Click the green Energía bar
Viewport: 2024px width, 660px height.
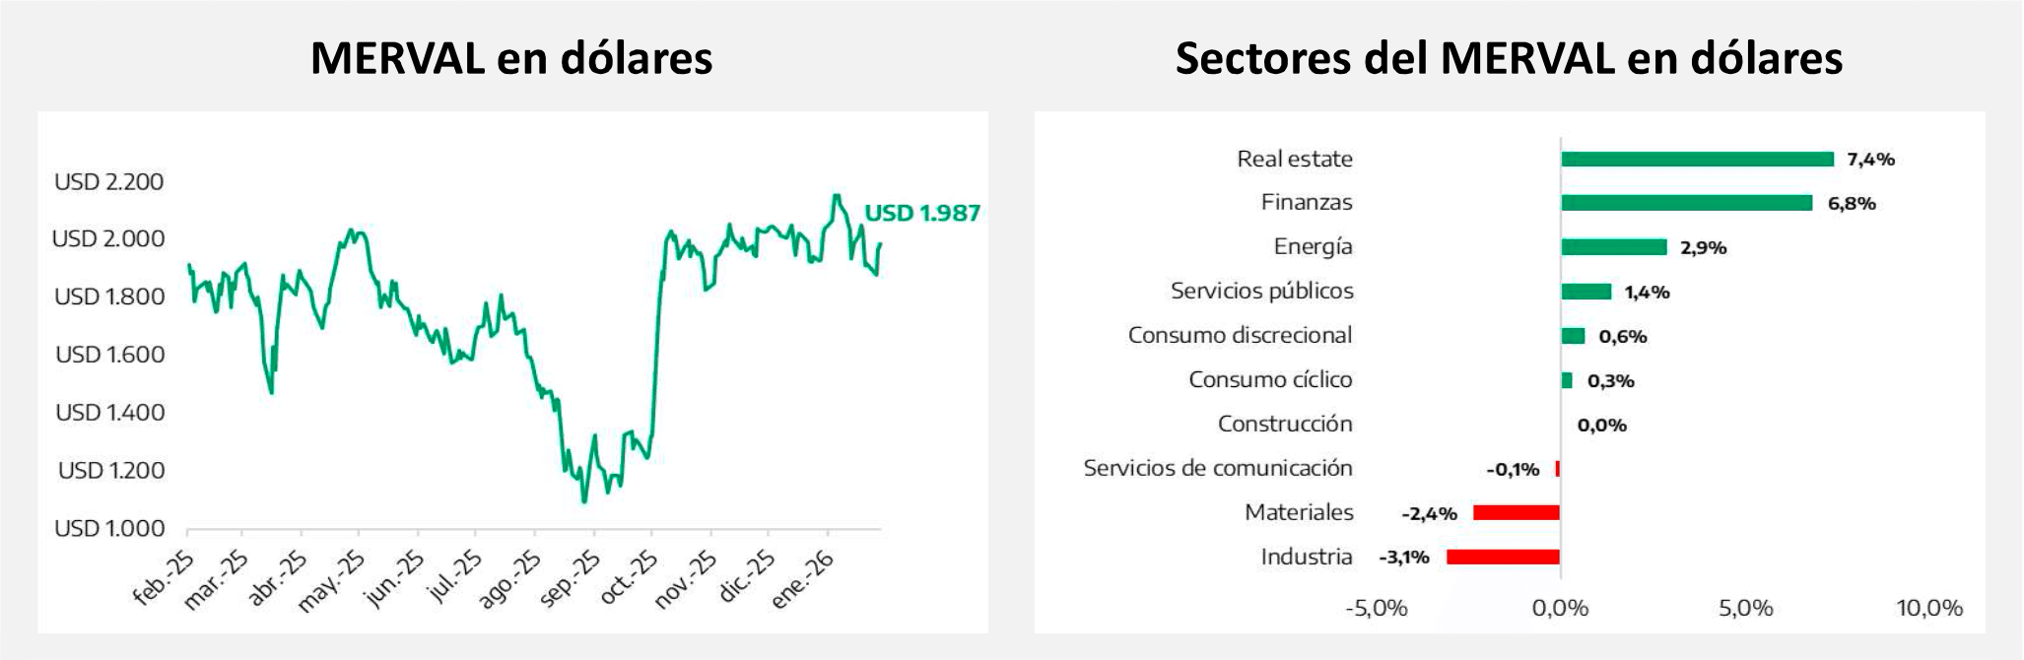(x=1614, y=247)
